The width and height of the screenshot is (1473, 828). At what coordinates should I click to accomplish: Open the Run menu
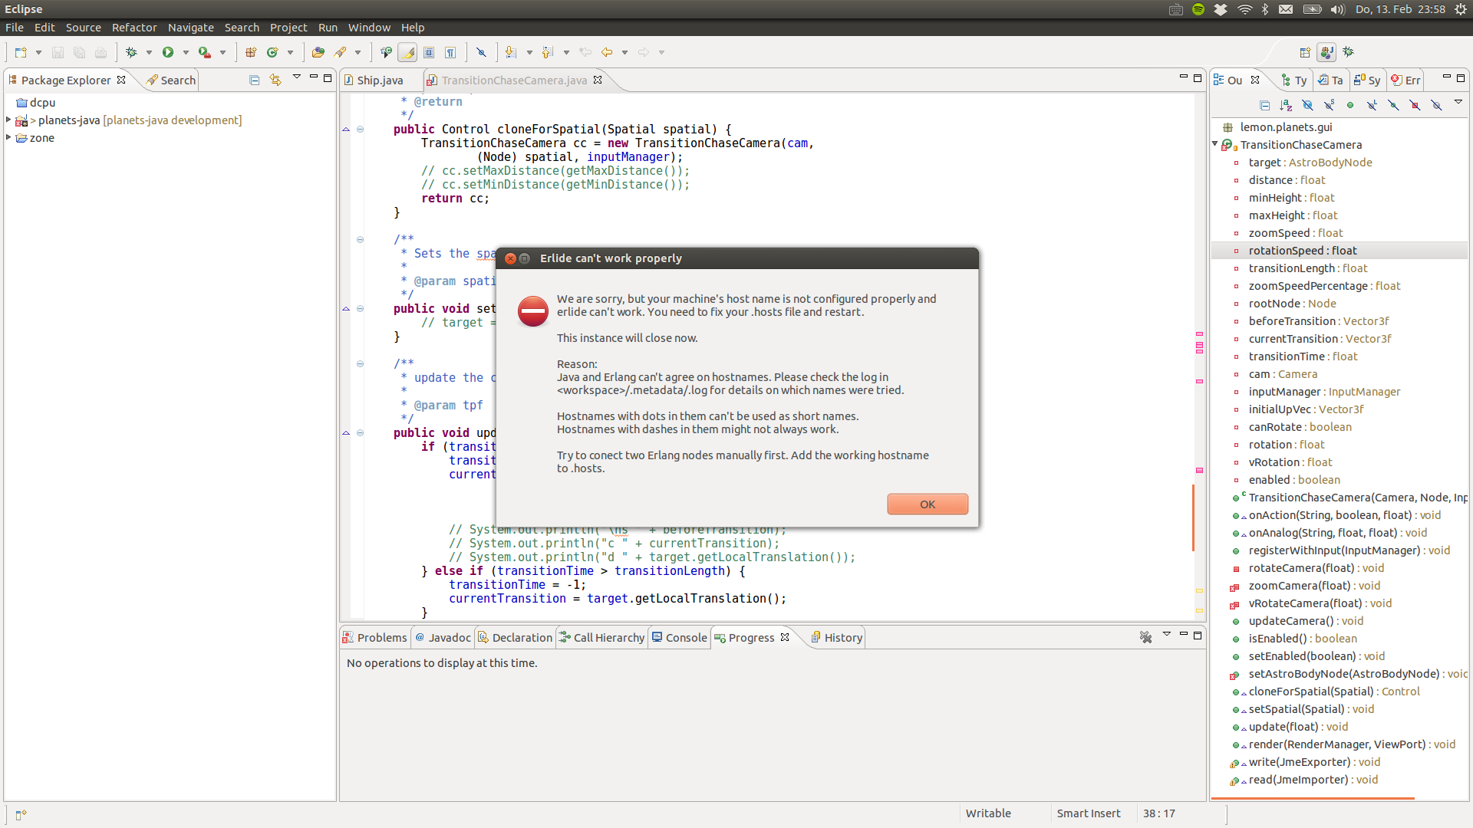(x=328, y=28)
